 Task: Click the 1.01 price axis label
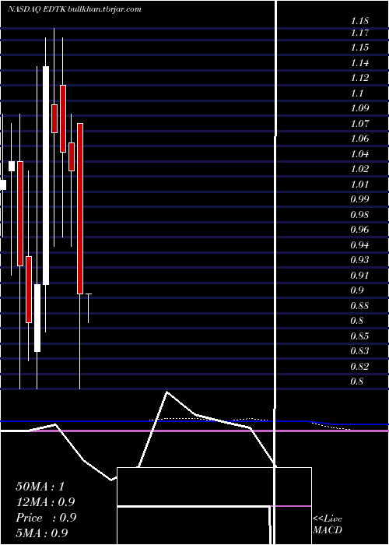click(x=359, y=185)
